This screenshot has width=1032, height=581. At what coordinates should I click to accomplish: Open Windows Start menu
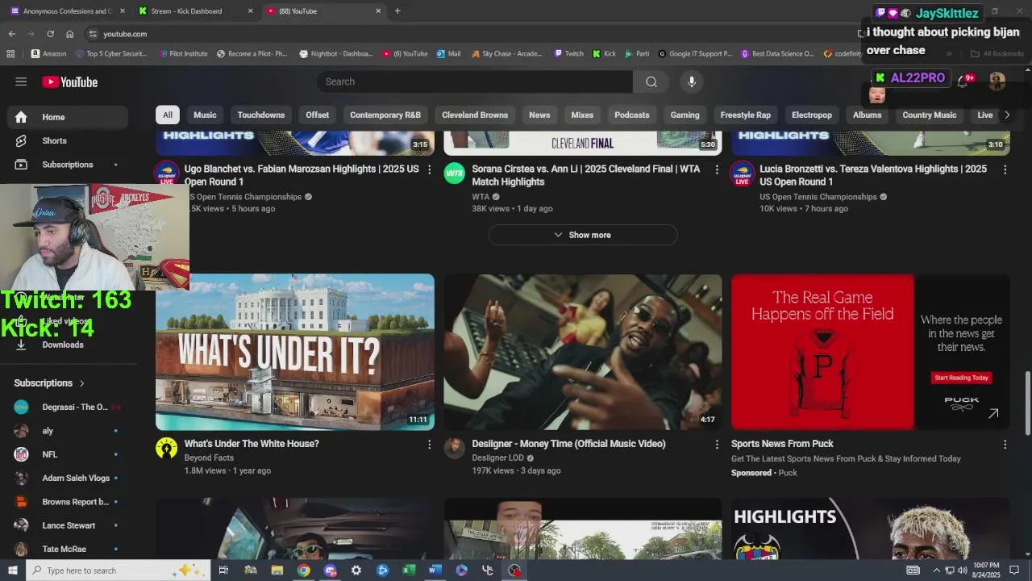point(12,571)
